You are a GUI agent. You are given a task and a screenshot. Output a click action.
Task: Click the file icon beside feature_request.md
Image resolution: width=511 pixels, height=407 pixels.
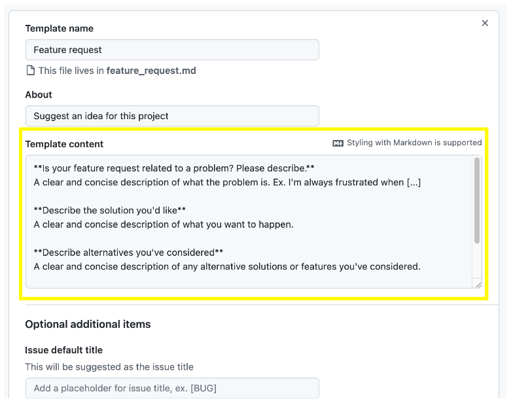coord(30,71)
